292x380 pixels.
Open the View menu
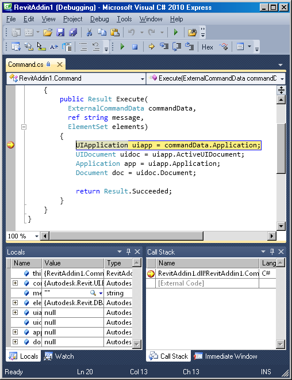point(48,19)
